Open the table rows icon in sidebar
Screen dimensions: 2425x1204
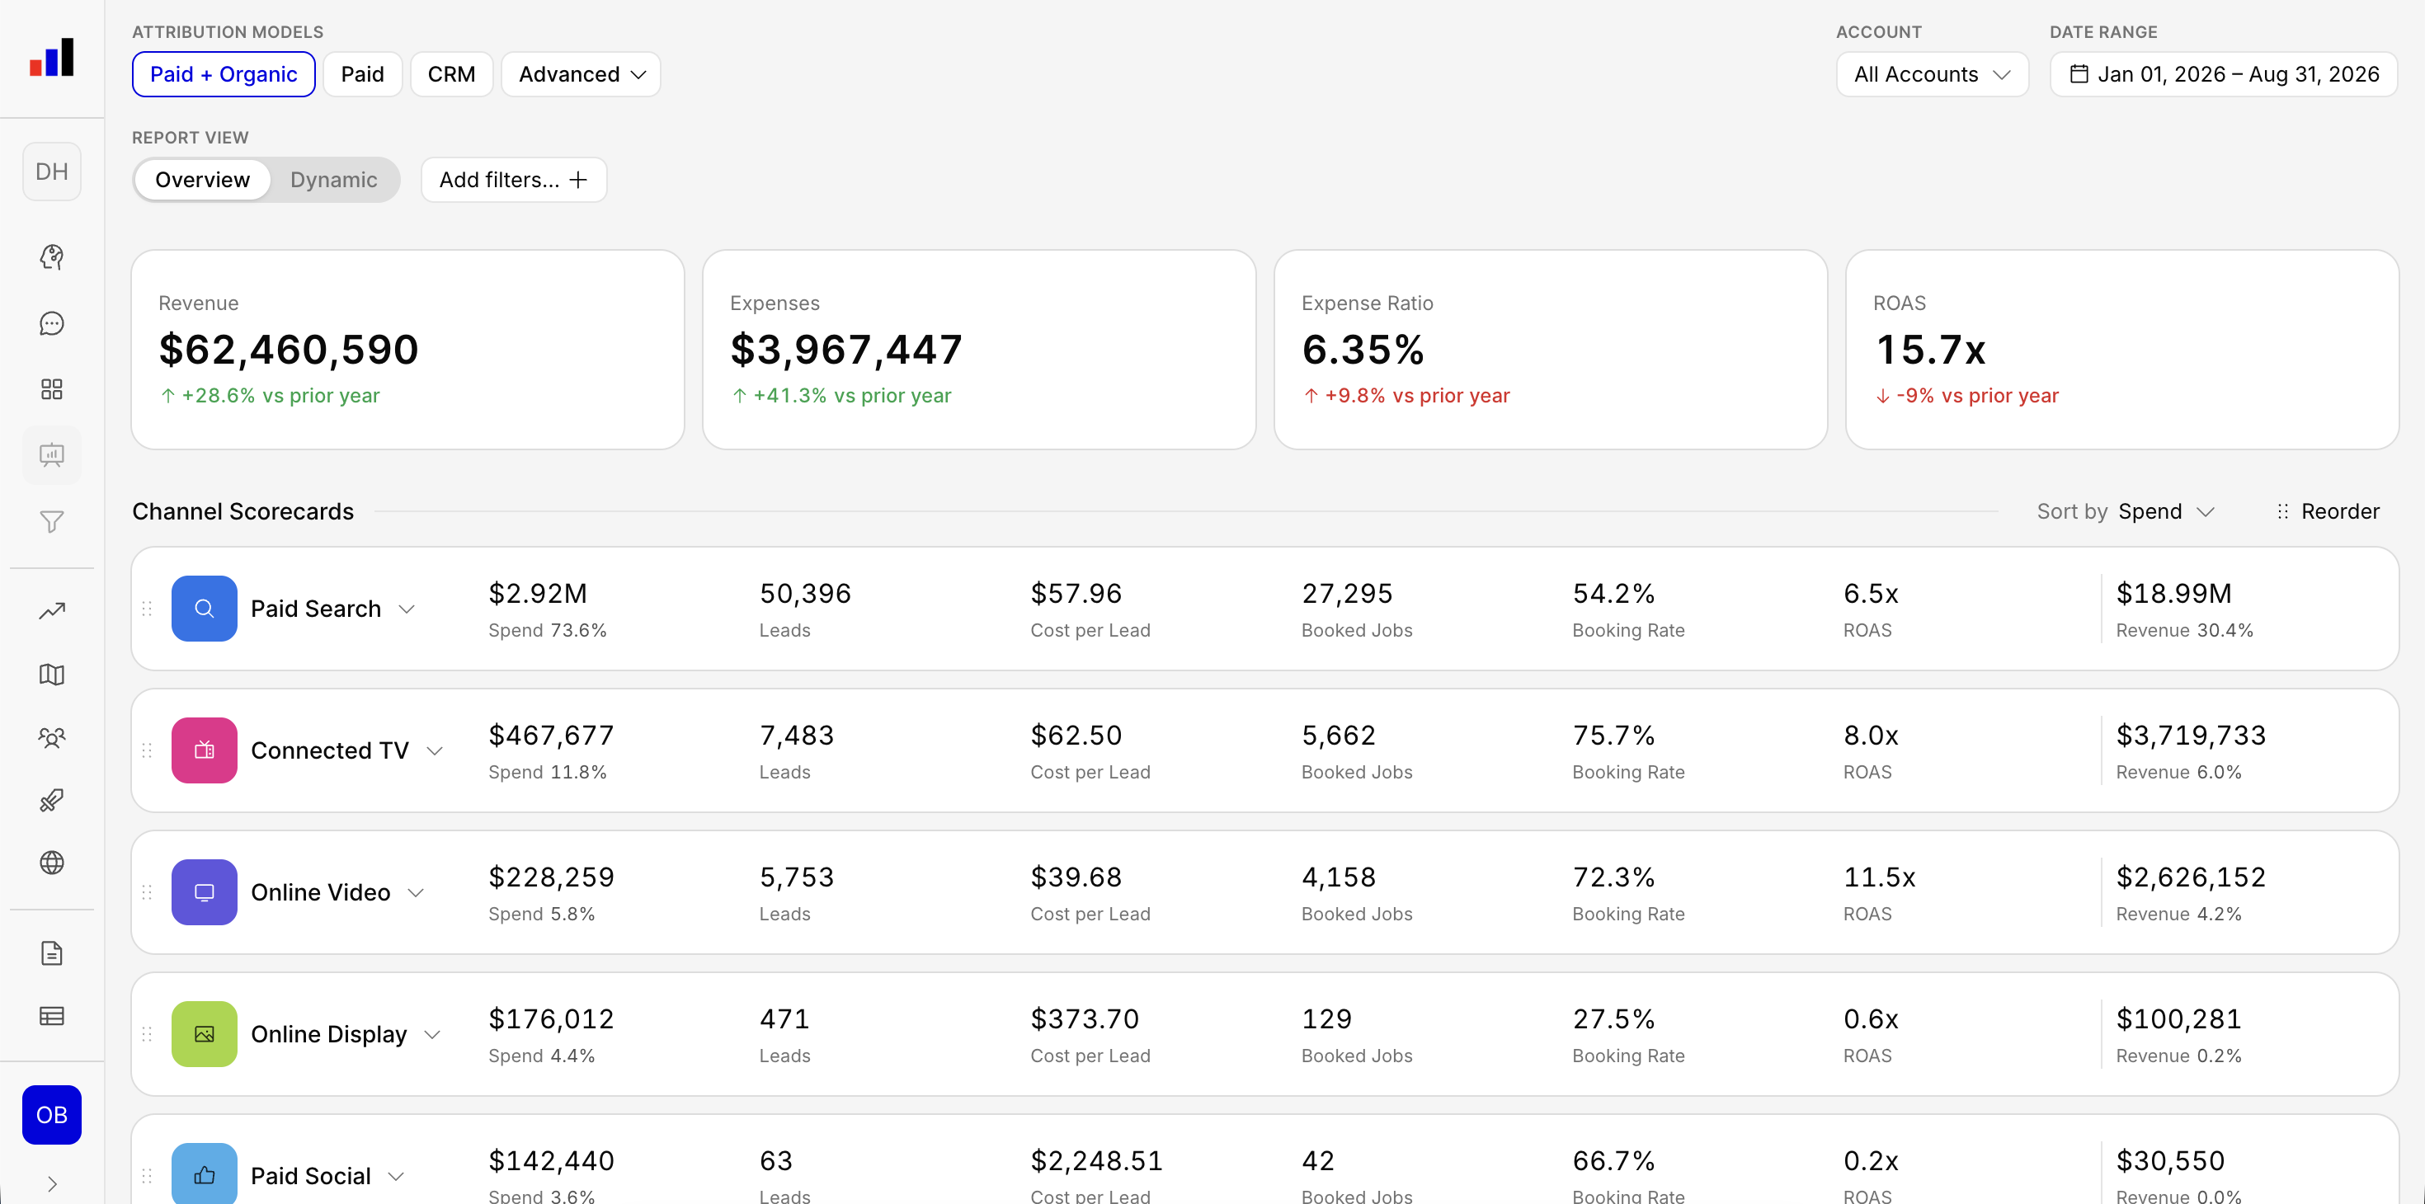(52, 1016)
